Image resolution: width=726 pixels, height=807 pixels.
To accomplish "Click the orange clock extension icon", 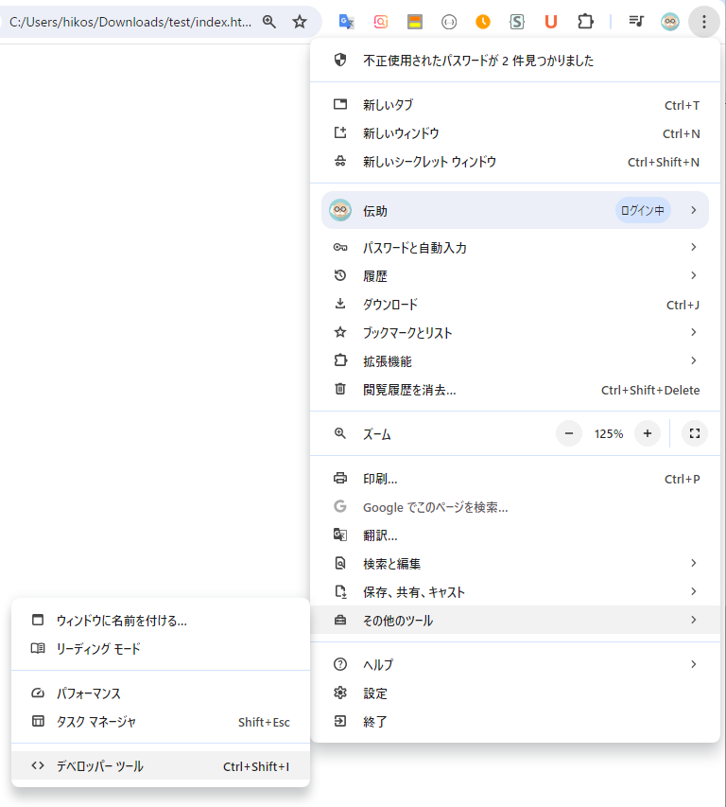I will pos(483,21).
